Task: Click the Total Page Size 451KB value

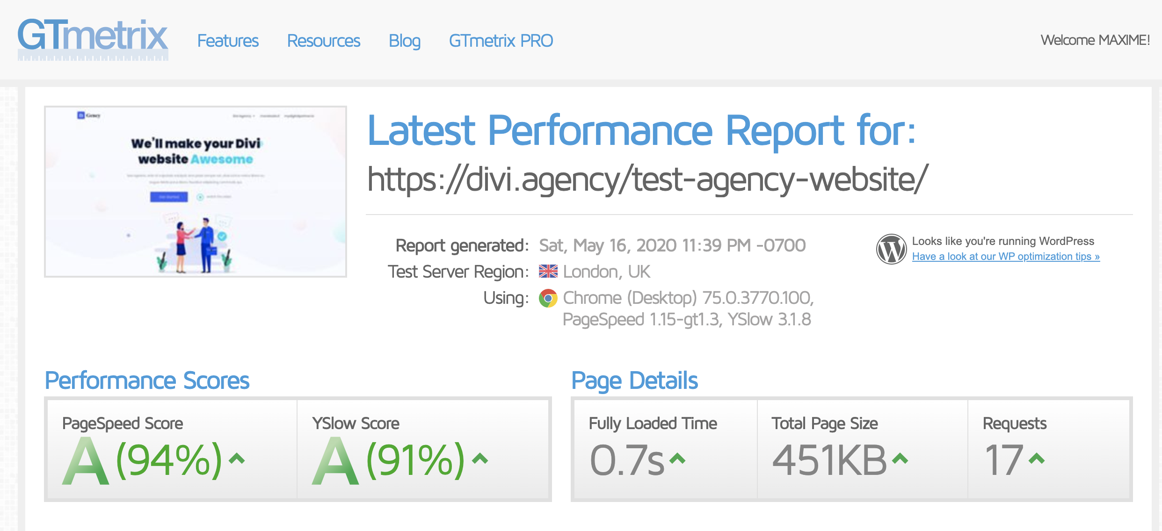Action: tap(829, 460)
